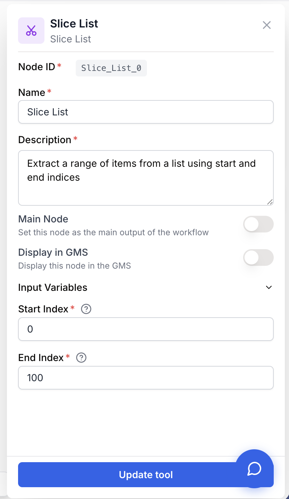Image resolution: width=289 pixels, height=499 pixels.
Task: Click the Description resize handle
Action: (x=270, y=202)
